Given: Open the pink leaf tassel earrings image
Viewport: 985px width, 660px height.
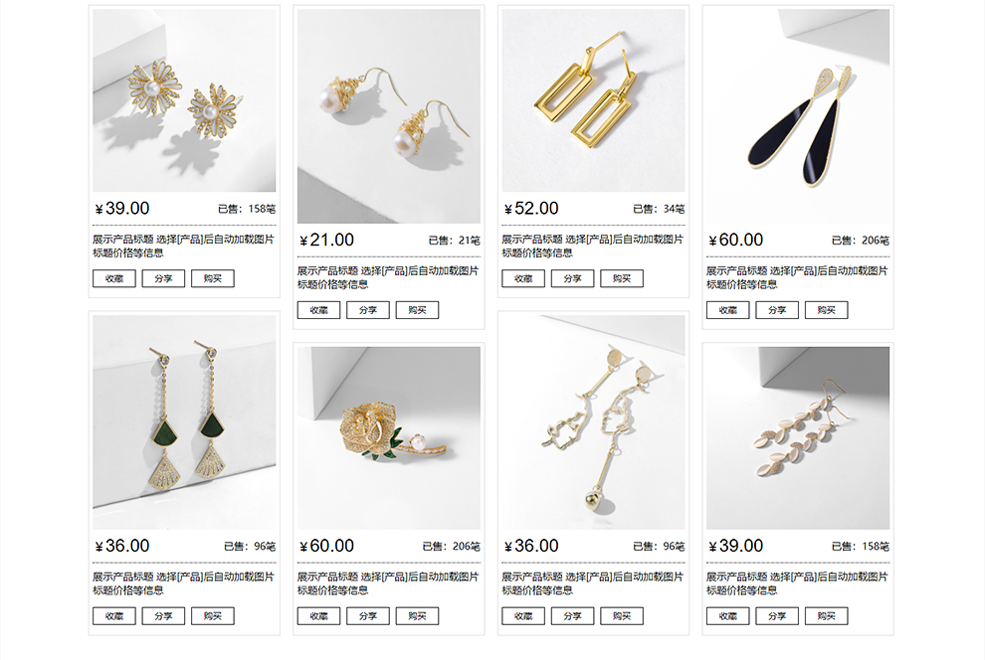Looking at the screenshot, I should coord(798,438).
